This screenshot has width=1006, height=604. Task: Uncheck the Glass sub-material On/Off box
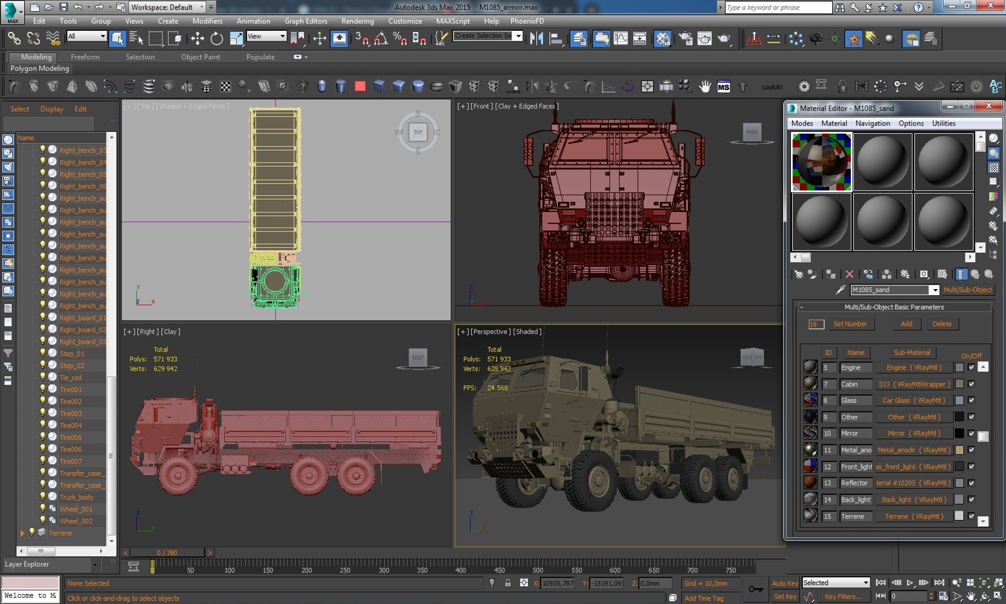click(x=971, y=400)
